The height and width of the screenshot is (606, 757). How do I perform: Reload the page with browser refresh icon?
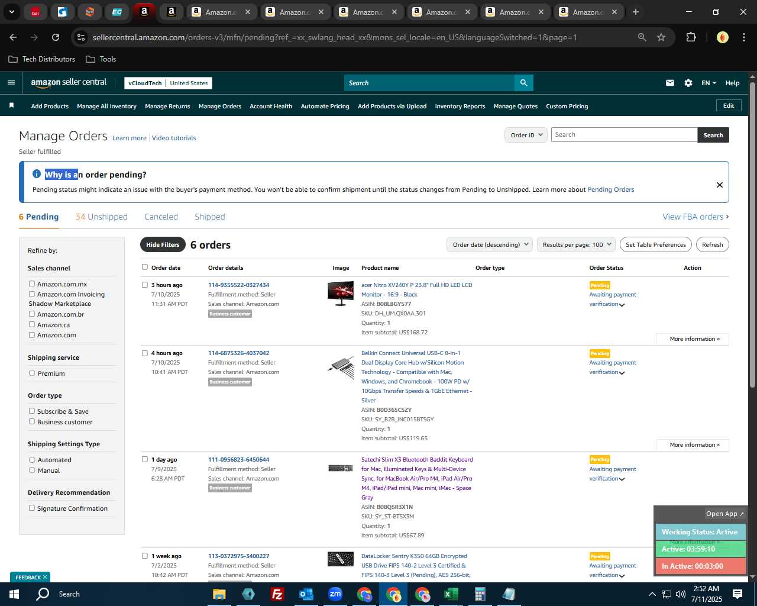[56, 37]
